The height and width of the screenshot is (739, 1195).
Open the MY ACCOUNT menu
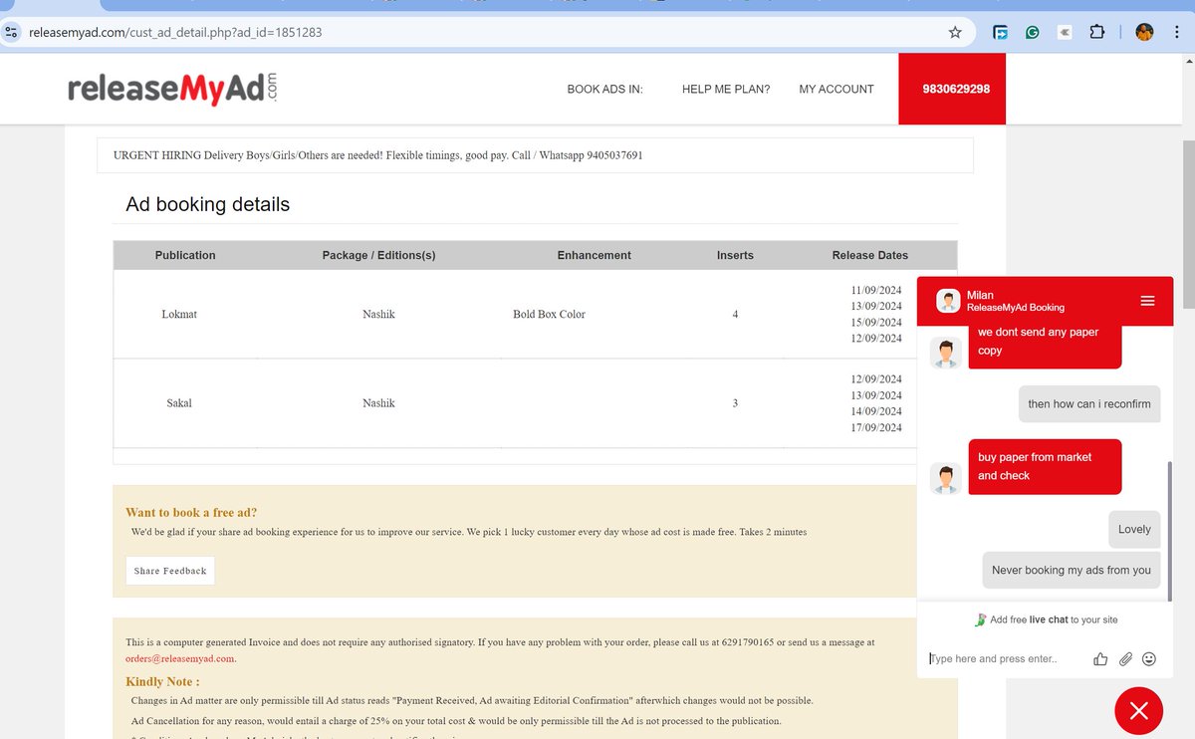coord(836,89)
